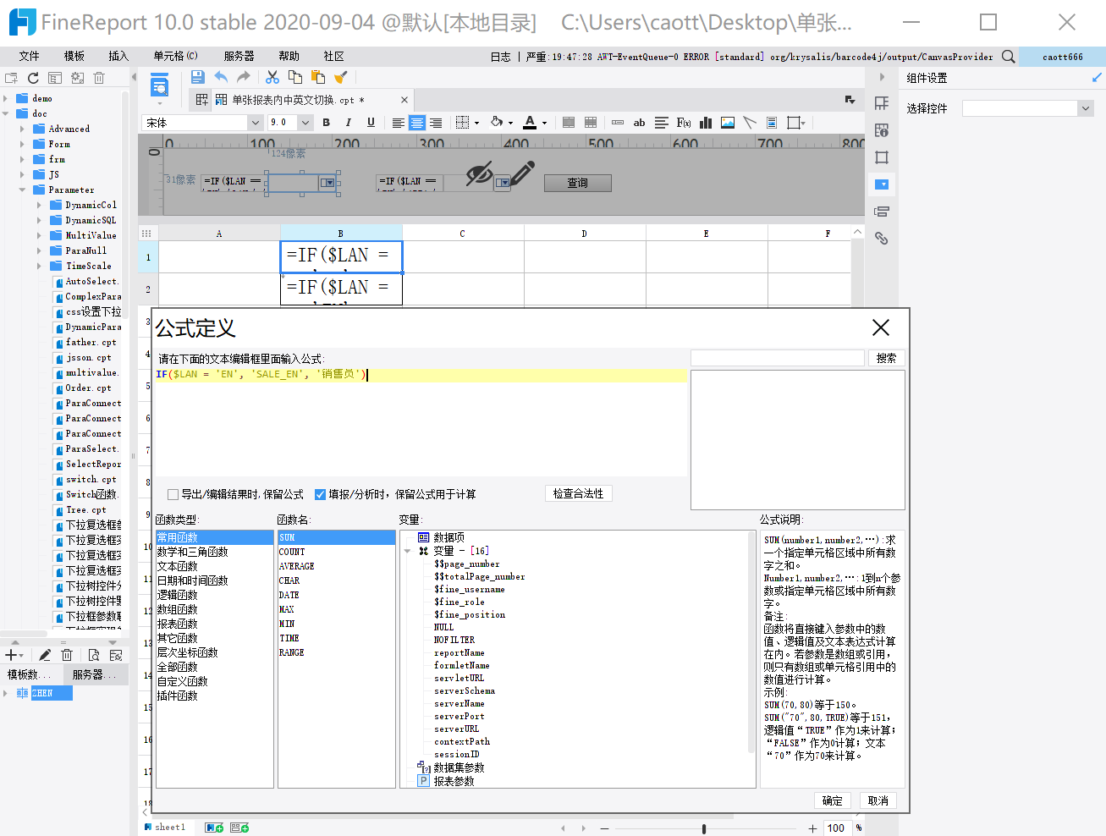Click the copy icon in toolbar
The image size is (1106, 836).
pyautogui.click(x=295, y=77)
